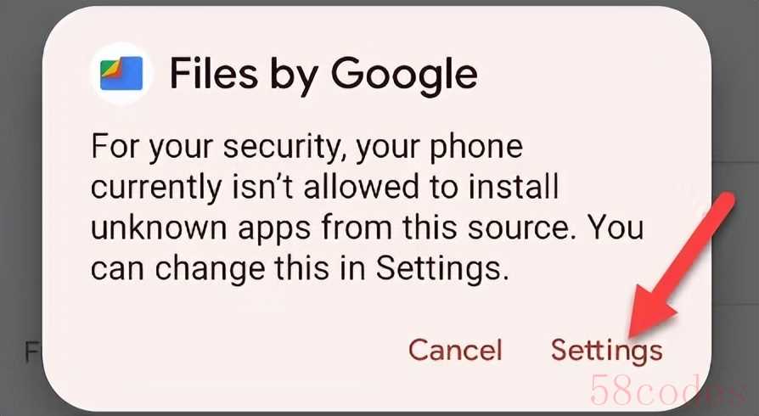Tap the Files by Google app icon
759x416 pixels.
[121, 73]
